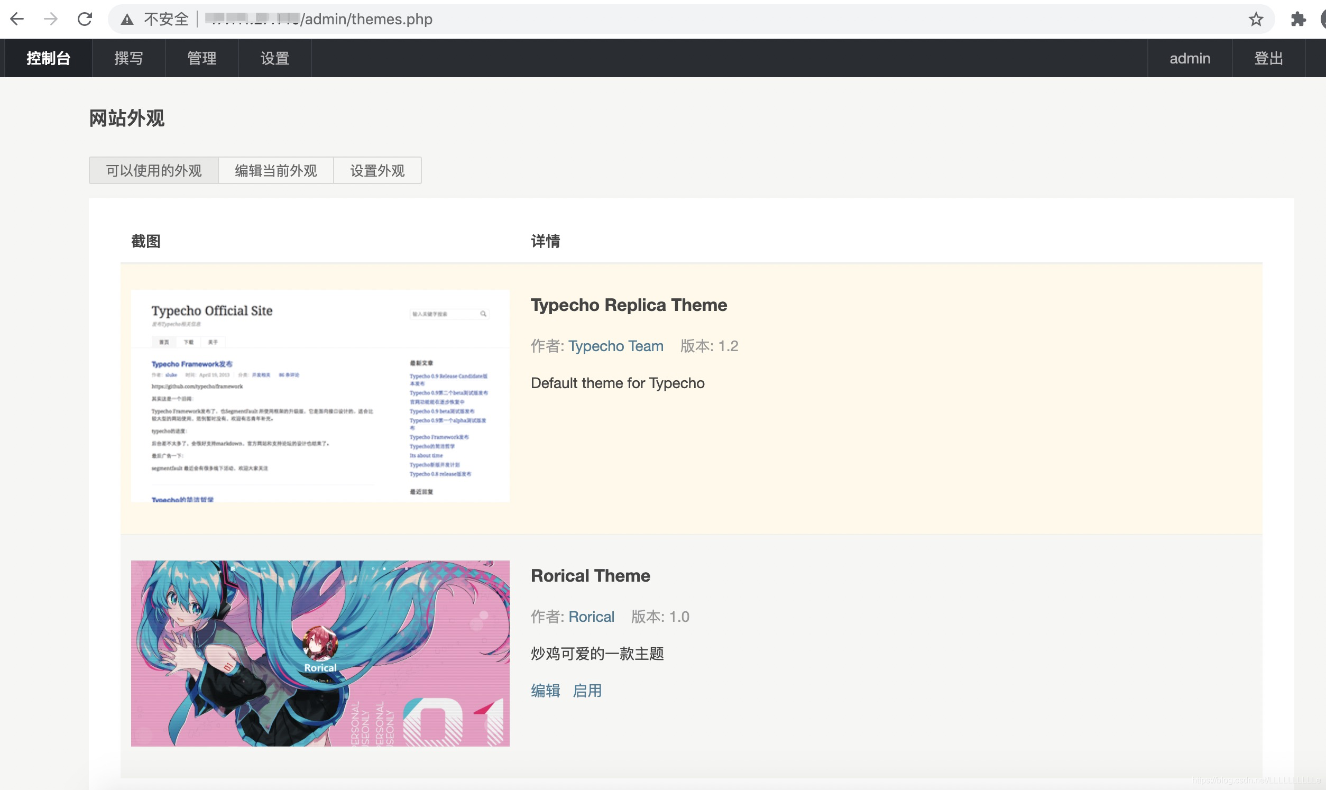Open the 设置 menu
This screenshot has height=790, width=1326.
(274, 58)
